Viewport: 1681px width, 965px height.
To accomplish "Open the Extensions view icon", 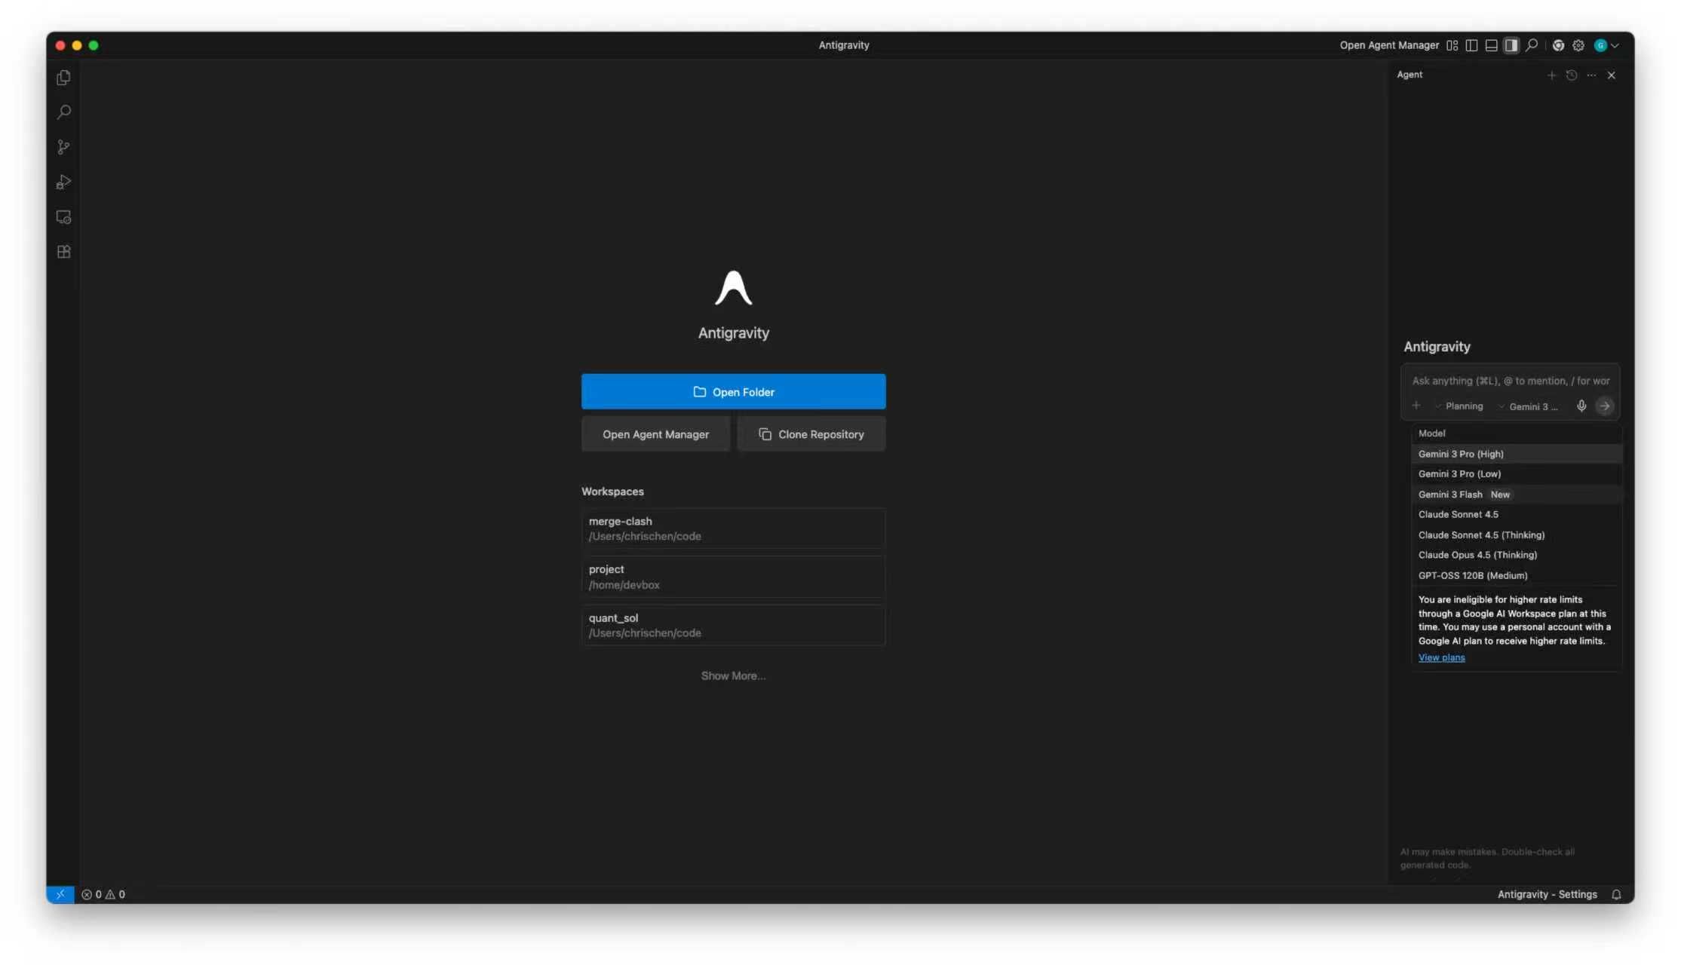I will point(63,252).
